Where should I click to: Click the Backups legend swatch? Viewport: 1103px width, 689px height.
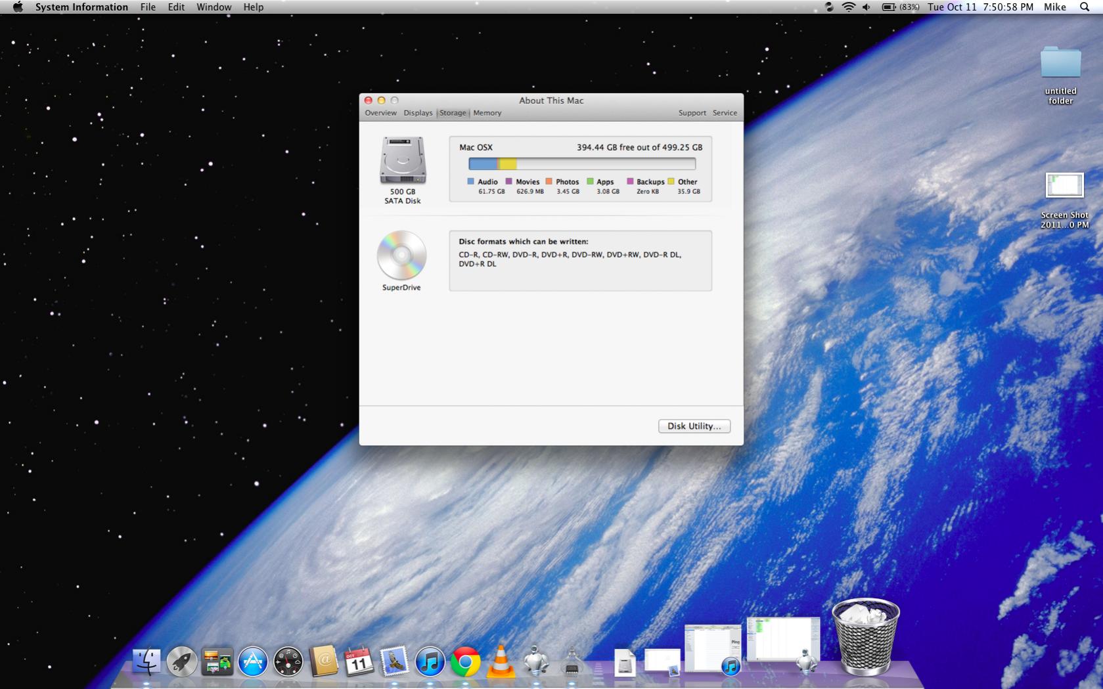pos(630,181)
